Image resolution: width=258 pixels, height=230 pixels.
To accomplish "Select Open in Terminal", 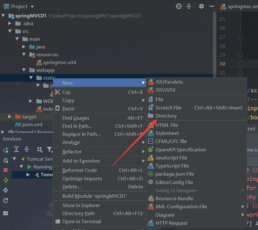I will tap(99, 221).
